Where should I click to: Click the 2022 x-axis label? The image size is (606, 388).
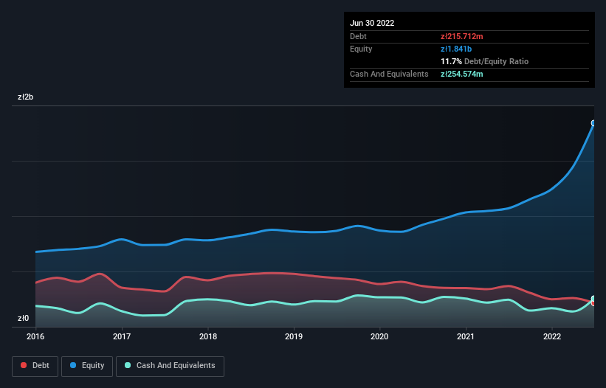pos(552,336)
